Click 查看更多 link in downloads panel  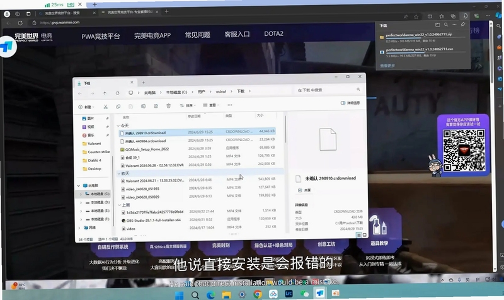coord(387,66)
